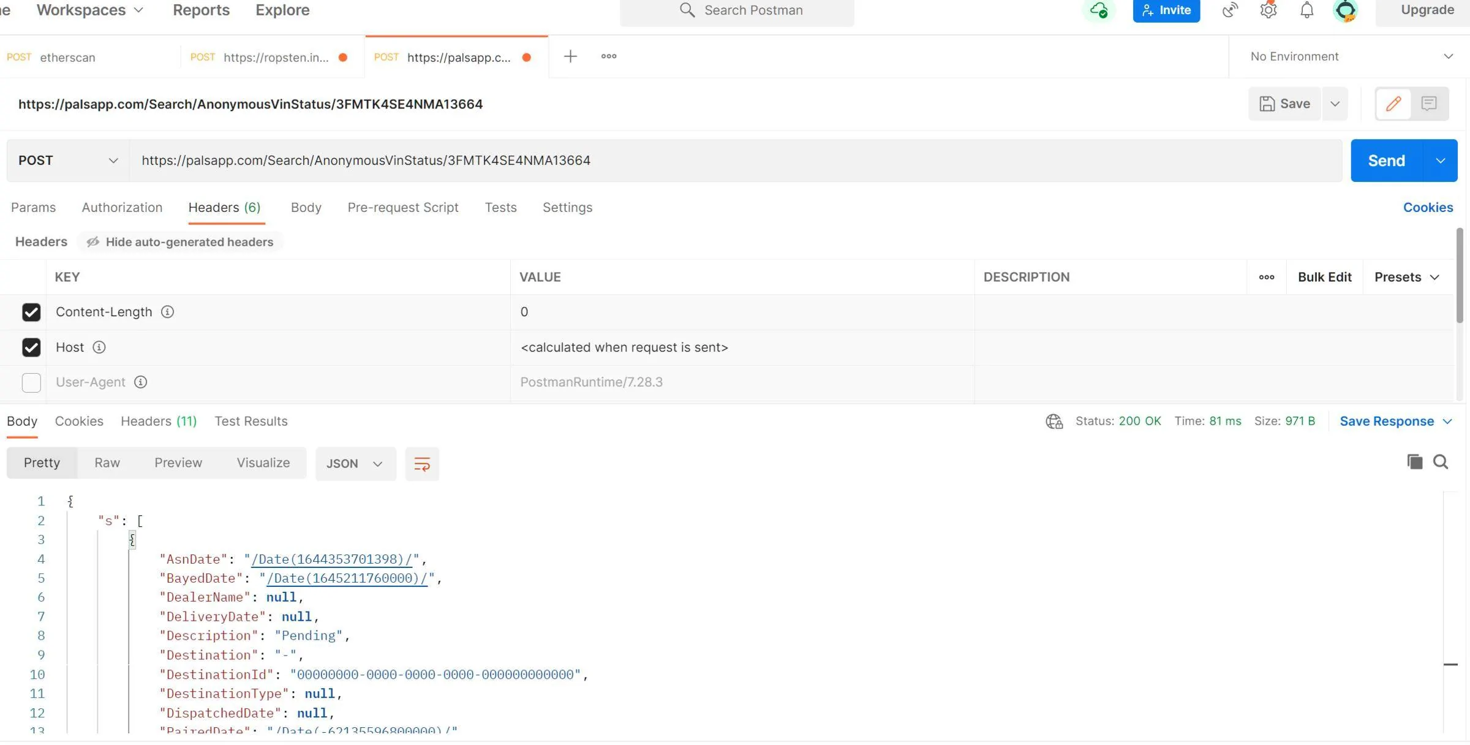Click the edit pencil icon

click(x=1393, y=104)
